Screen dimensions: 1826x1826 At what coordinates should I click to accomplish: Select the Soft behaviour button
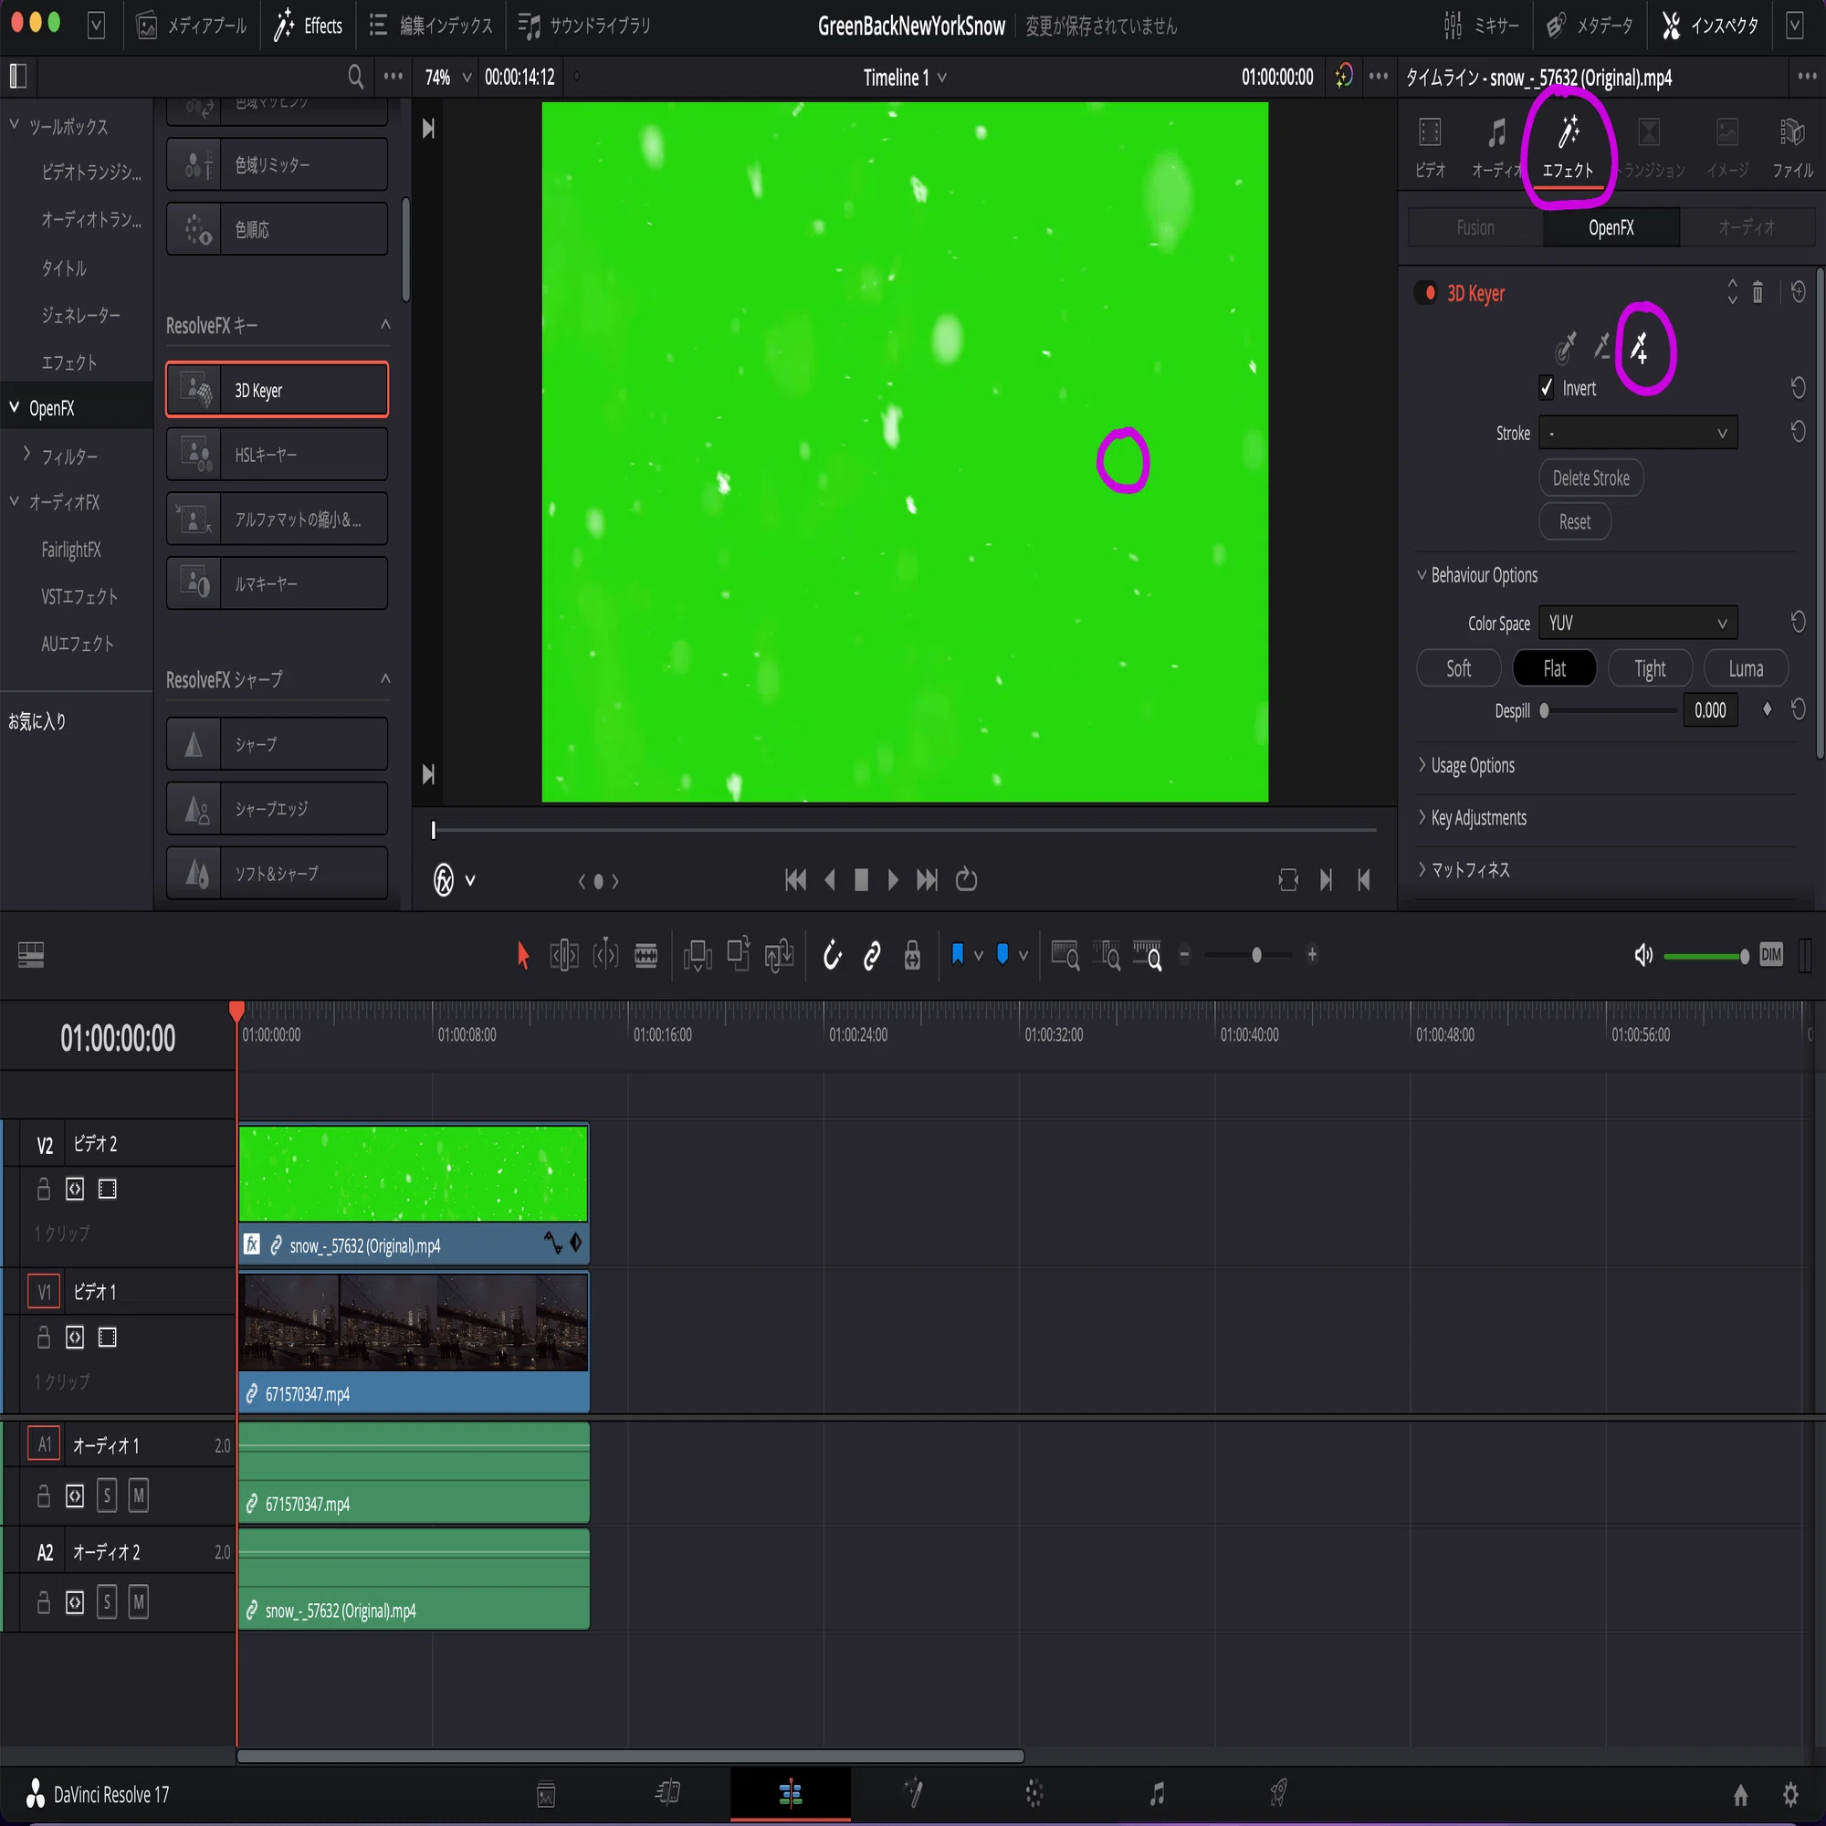tap(1458, 669)
